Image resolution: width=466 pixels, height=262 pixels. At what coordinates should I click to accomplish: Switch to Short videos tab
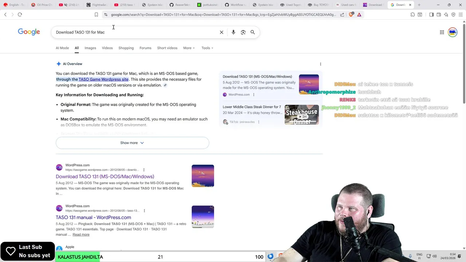(x=167, y=48)
